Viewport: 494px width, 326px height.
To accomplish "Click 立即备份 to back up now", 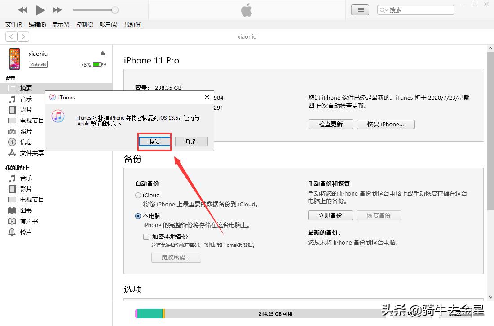I will [330, 215].
